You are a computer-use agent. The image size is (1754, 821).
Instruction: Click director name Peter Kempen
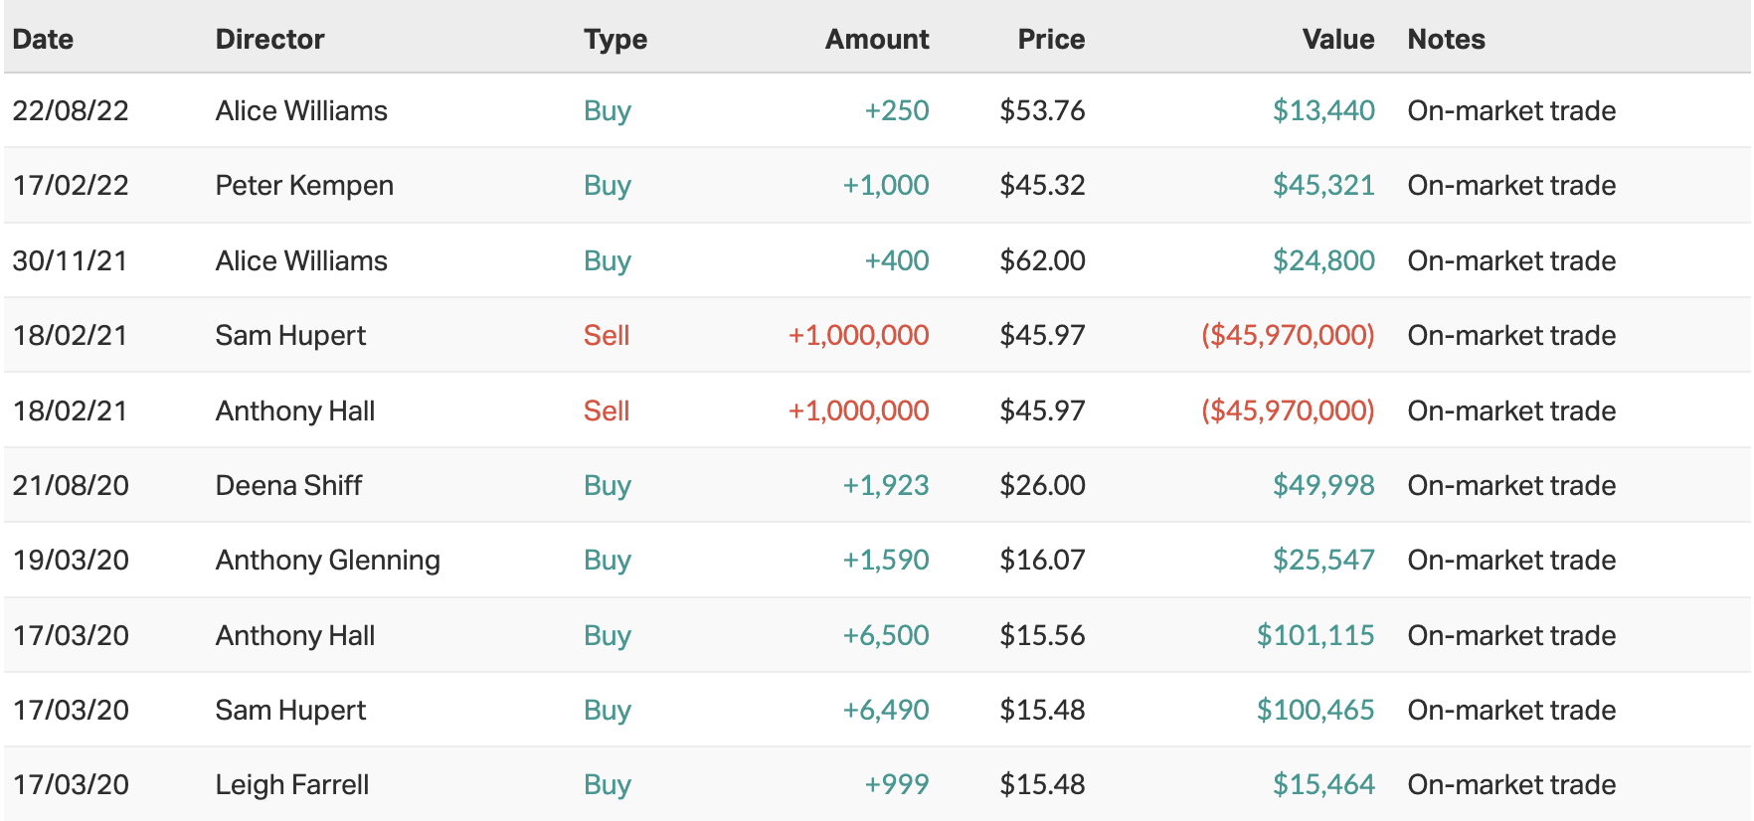pyautogui.click(x=304, y=185)
